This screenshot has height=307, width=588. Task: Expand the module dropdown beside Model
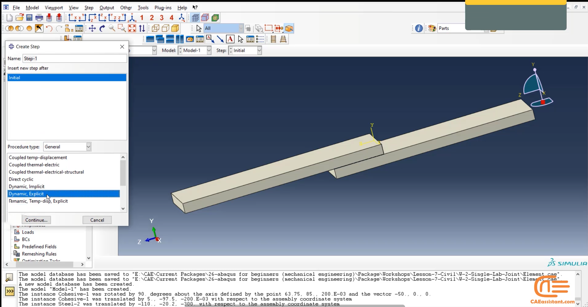[x=154, y=50]
